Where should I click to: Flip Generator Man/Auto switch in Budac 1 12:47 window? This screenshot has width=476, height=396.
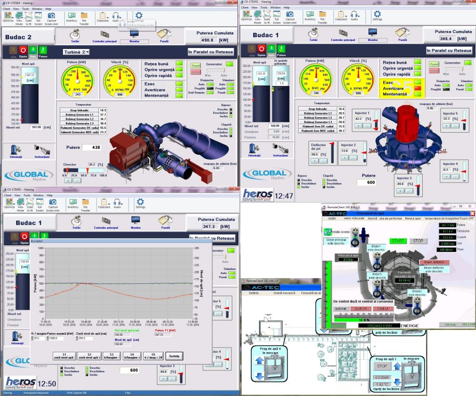(x=454, y=69)
